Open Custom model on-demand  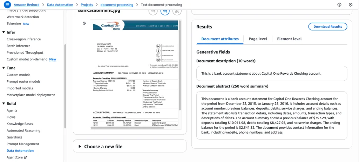pyautogui.click(x=27, y=59)
